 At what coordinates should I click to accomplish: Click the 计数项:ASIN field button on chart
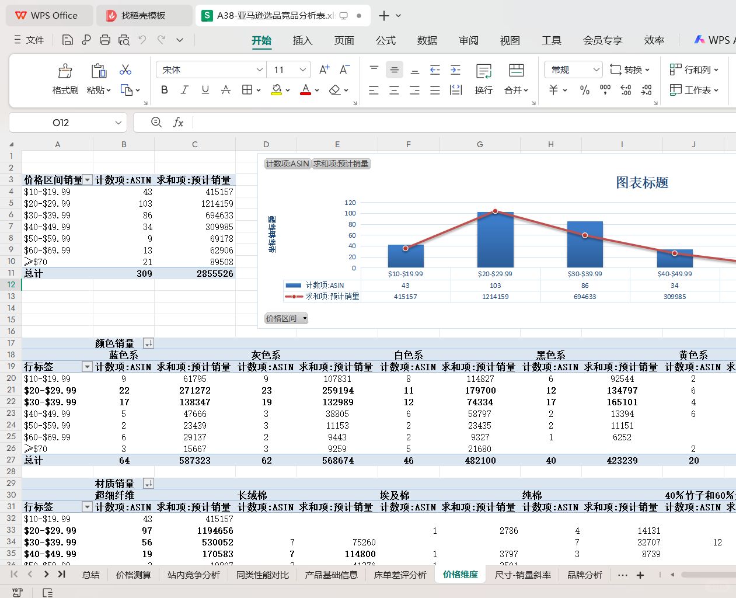pyautogui.click(x=287, y=164)
